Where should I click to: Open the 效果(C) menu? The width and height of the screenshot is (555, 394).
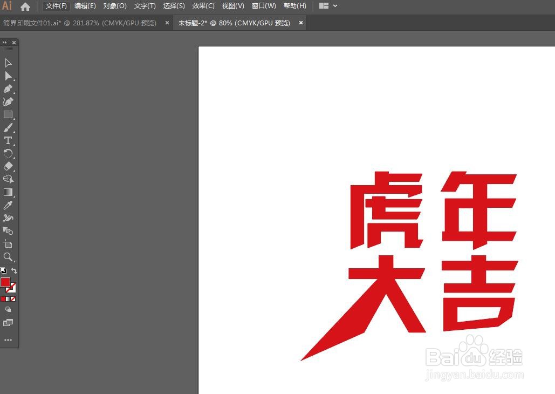click(203, 6)
